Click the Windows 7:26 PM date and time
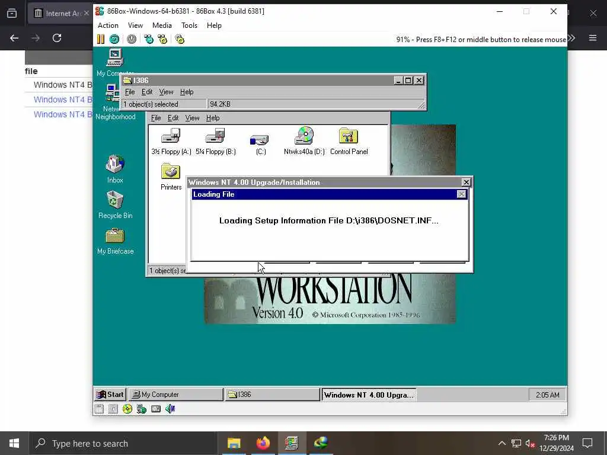 [x=556, y=443]
